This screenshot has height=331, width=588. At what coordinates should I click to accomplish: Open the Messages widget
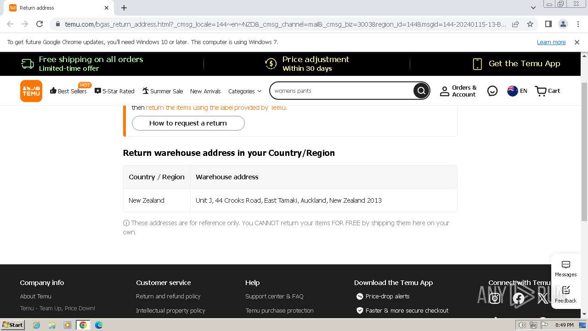pos(565,269)
